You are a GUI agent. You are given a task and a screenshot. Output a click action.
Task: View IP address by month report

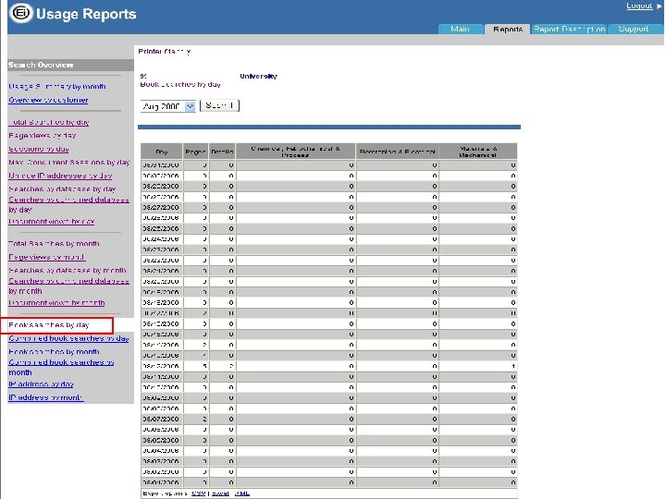click(x=45, y=397)
